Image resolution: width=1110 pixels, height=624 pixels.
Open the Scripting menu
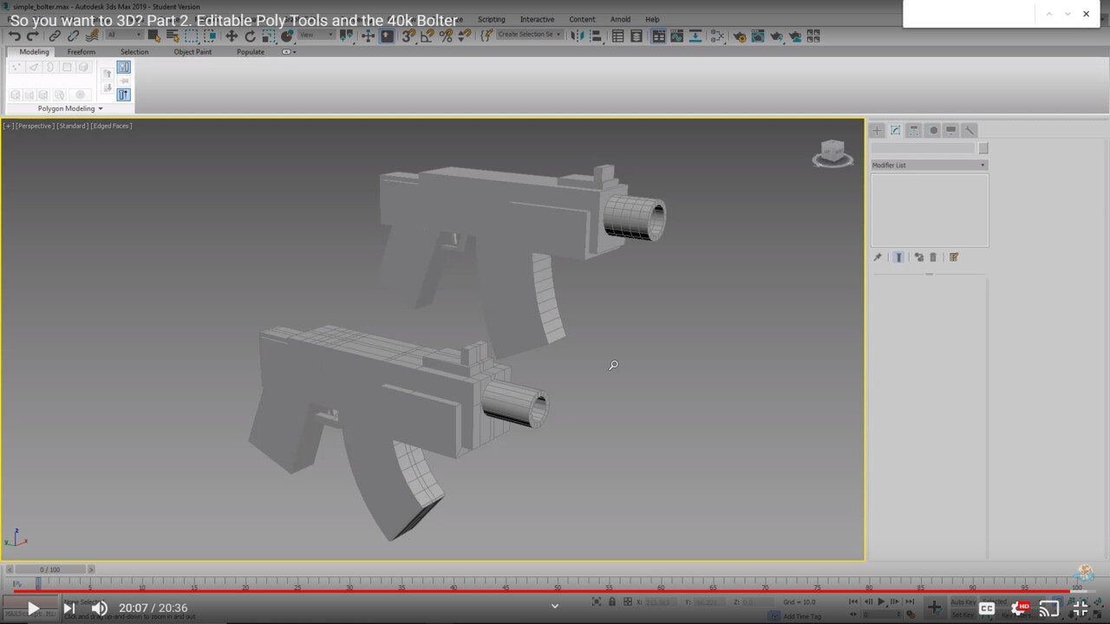(x=491, y=19)
